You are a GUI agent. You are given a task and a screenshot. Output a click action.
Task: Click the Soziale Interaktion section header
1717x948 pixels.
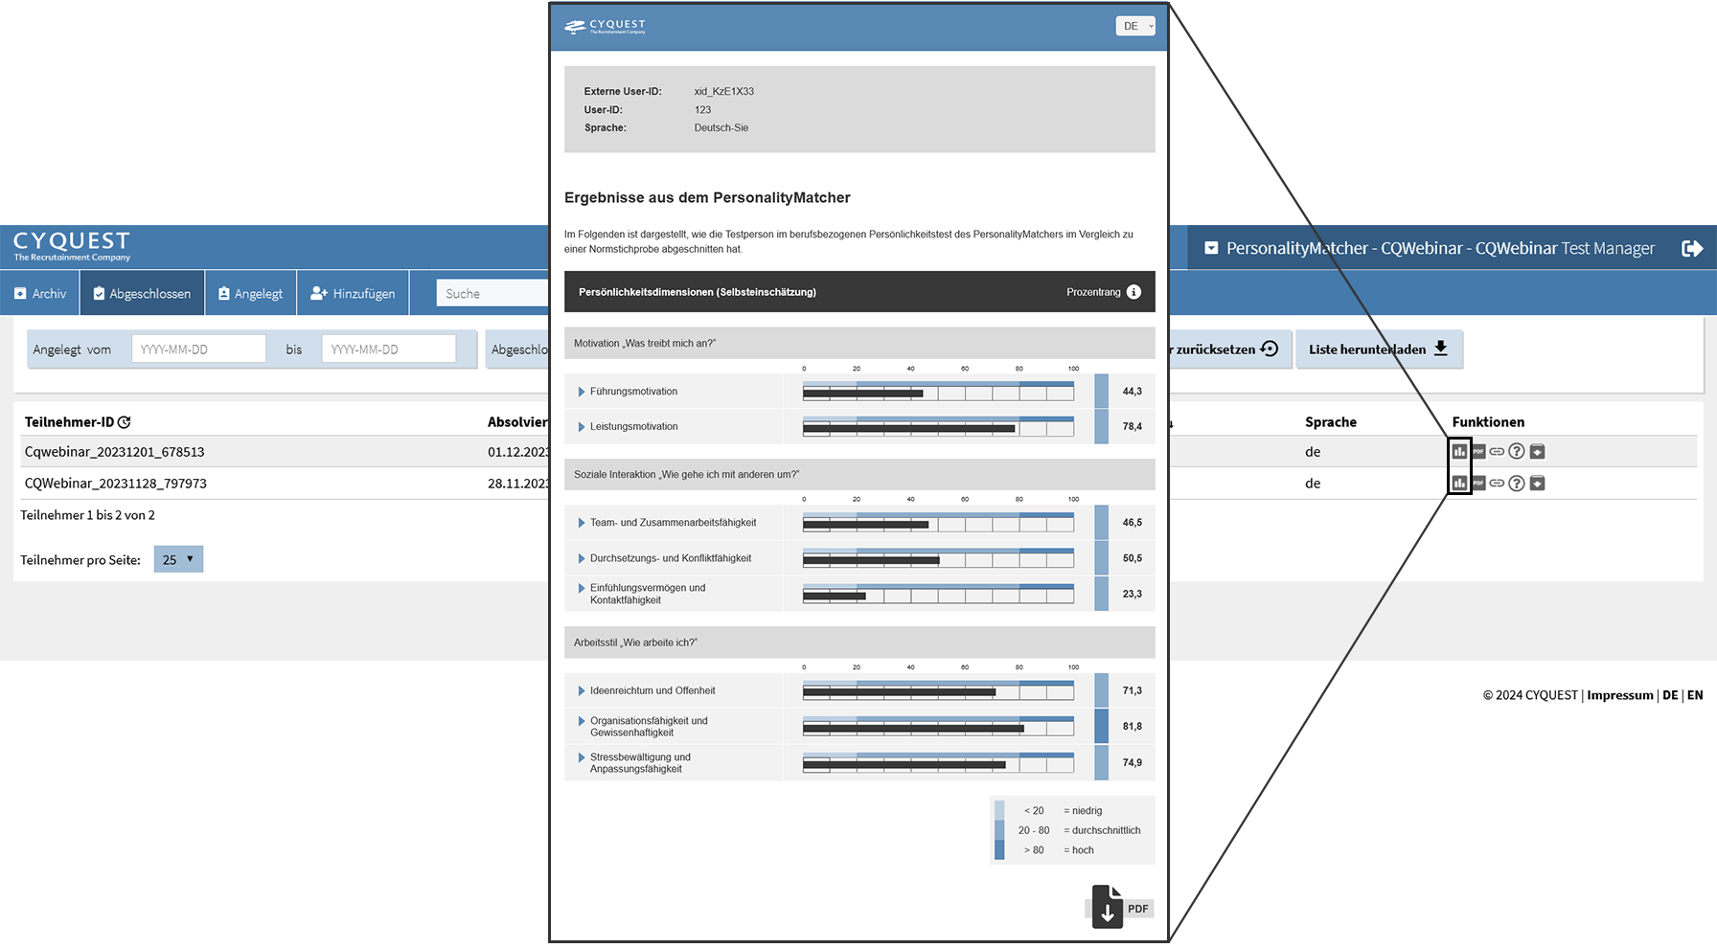[859, 474]
